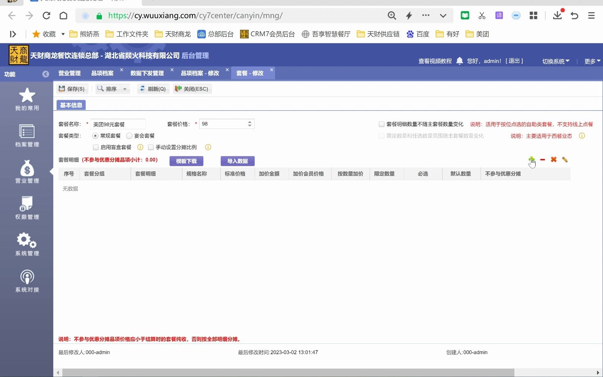This screenshot has height=377, width=603.
Task: Go to browser home page
Action: point(64,16)
